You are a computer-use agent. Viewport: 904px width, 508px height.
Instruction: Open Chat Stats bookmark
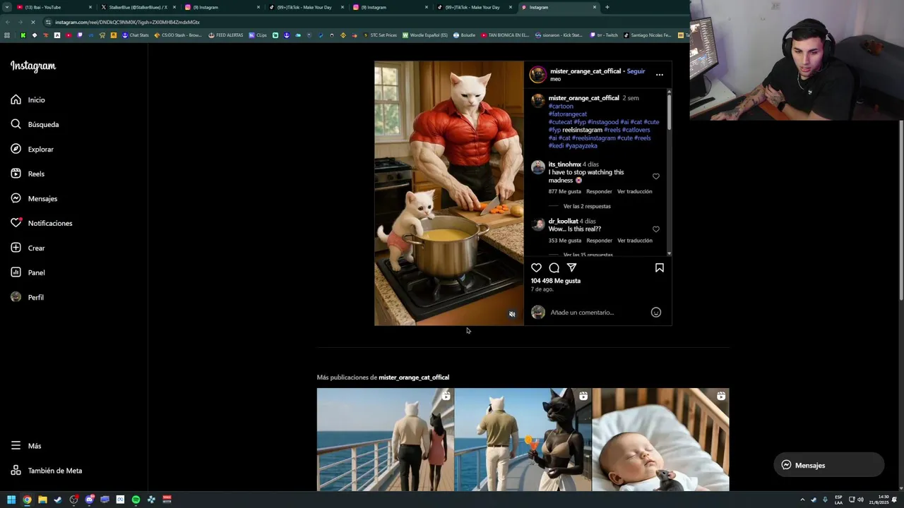(136, 35)
